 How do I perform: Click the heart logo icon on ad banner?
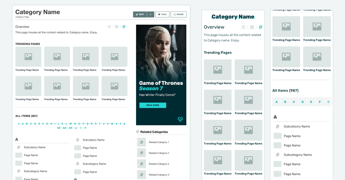coord(180,119)
